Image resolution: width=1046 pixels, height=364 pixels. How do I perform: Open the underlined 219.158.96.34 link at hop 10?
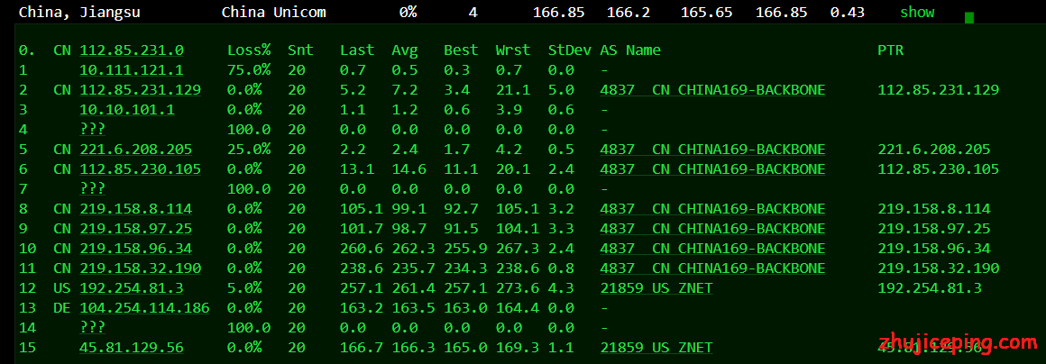(x=135, y=249)
